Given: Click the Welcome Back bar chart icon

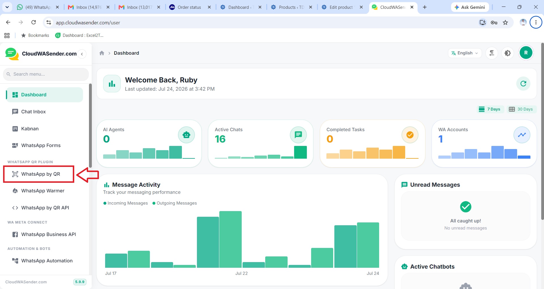Looking at the screenshot, I should [112, 84].
